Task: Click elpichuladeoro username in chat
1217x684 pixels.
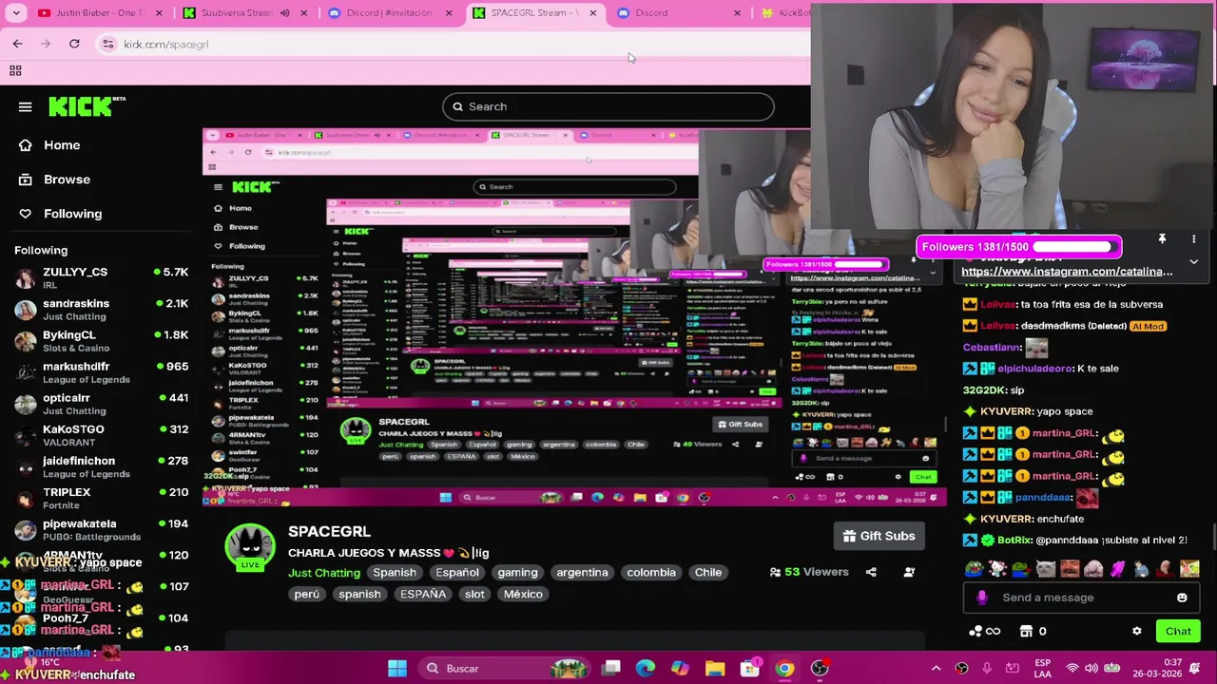Action: [x=1035, y=369]
